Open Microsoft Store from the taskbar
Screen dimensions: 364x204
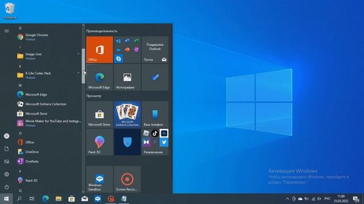72,199
